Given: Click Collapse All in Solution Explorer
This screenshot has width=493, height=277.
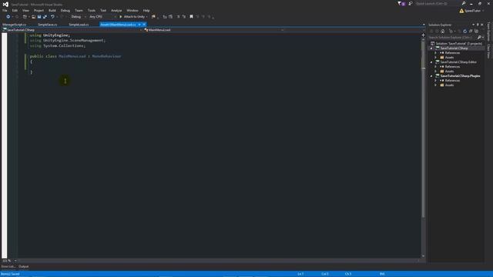Looking at the screenshot, I should (x=471, y=31).
